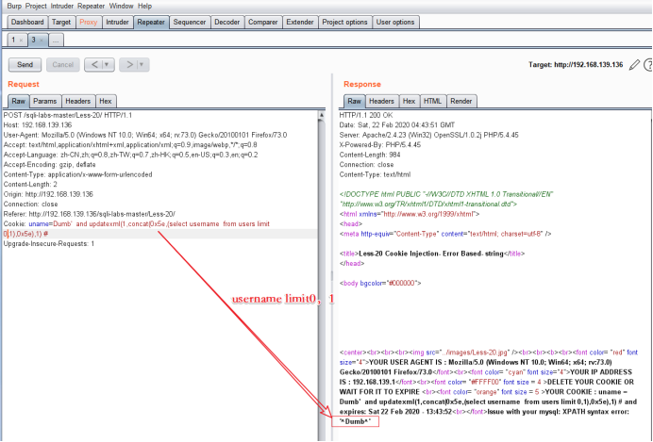
Task: Open the Repeater menu
Action: [92, 6]
